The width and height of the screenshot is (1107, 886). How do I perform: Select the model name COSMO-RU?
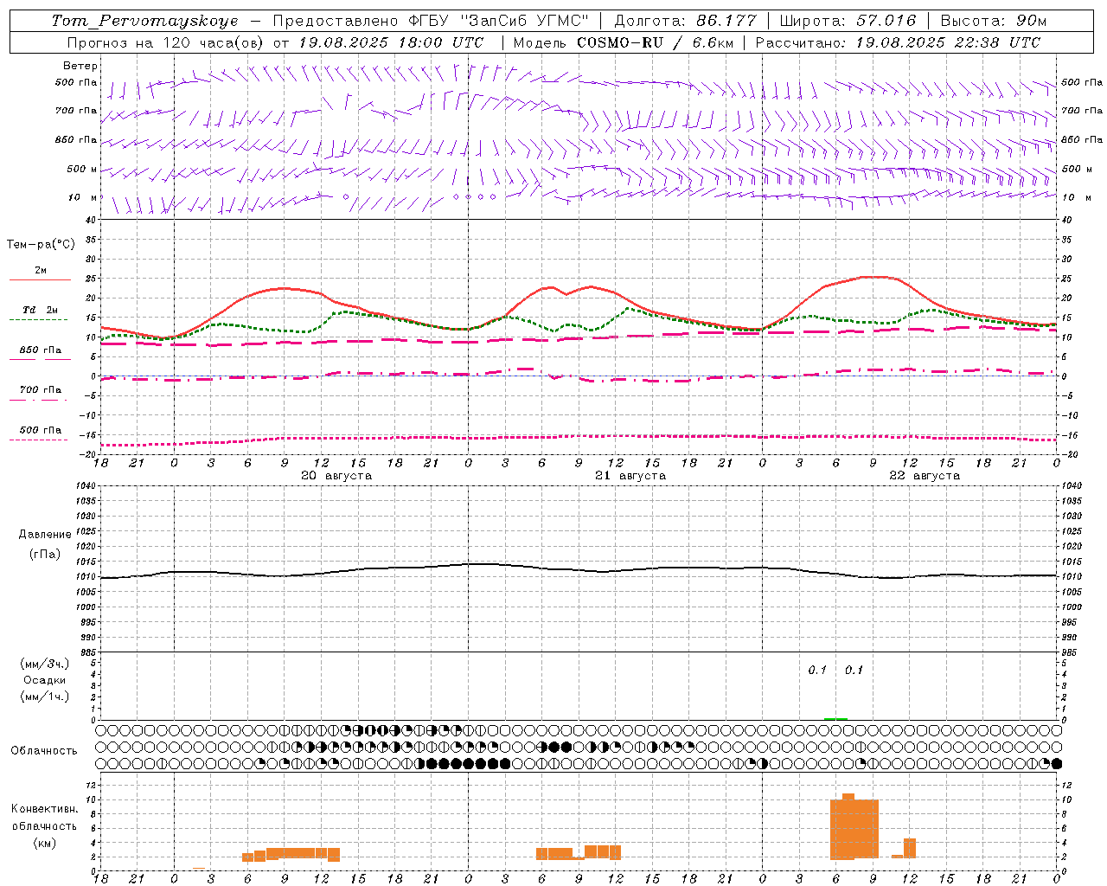(620, 42)
